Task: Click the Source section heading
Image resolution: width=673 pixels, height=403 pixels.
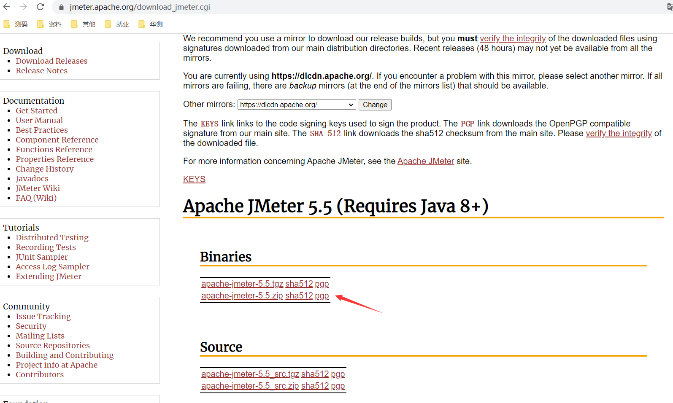Action: coord(221,347)
